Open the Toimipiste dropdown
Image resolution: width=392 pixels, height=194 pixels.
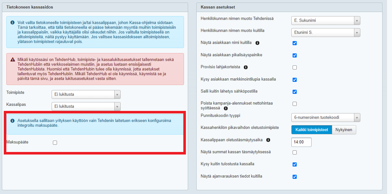pos(86,94)
